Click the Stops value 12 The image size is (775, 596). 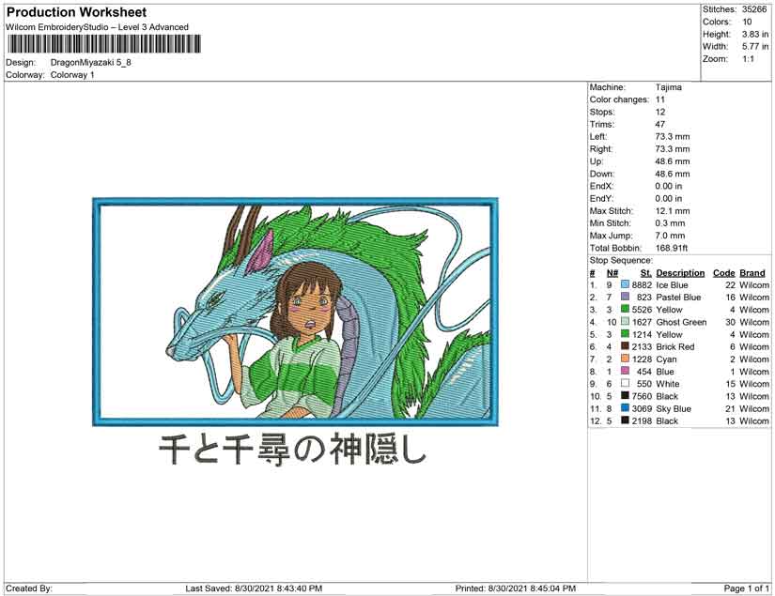click(x=660, y=112)
